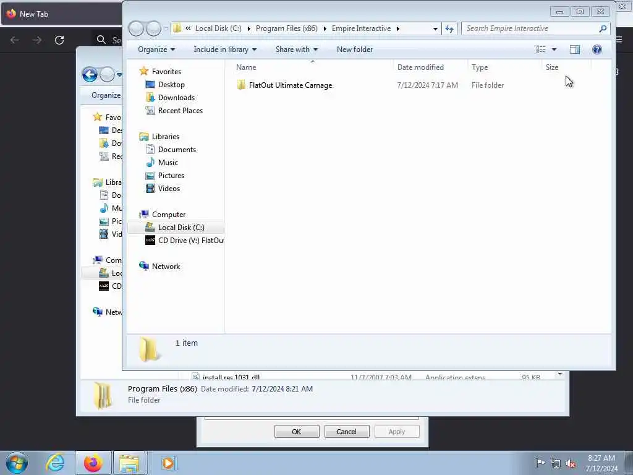
Task: Click OK button in background dialog
Action: [297, 431]
